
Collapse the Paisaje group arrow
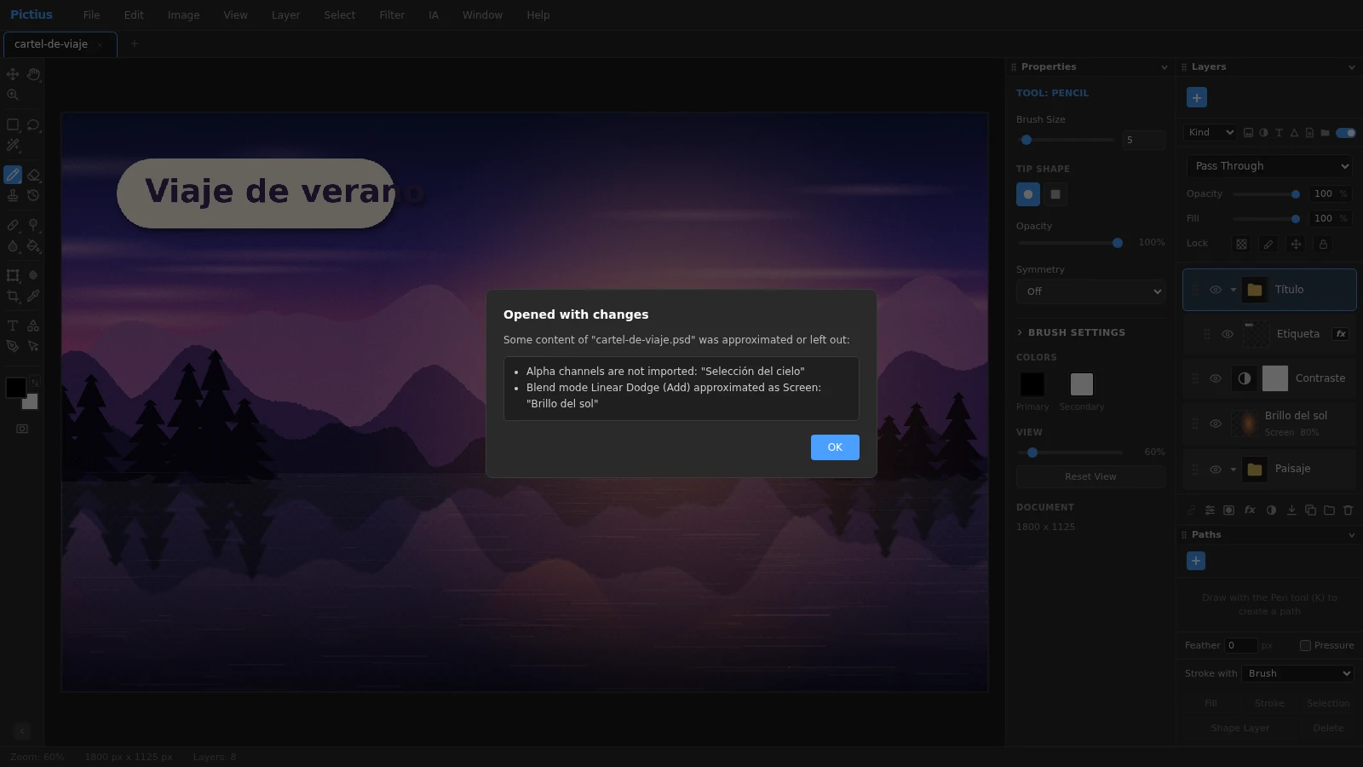(1233, 469)
